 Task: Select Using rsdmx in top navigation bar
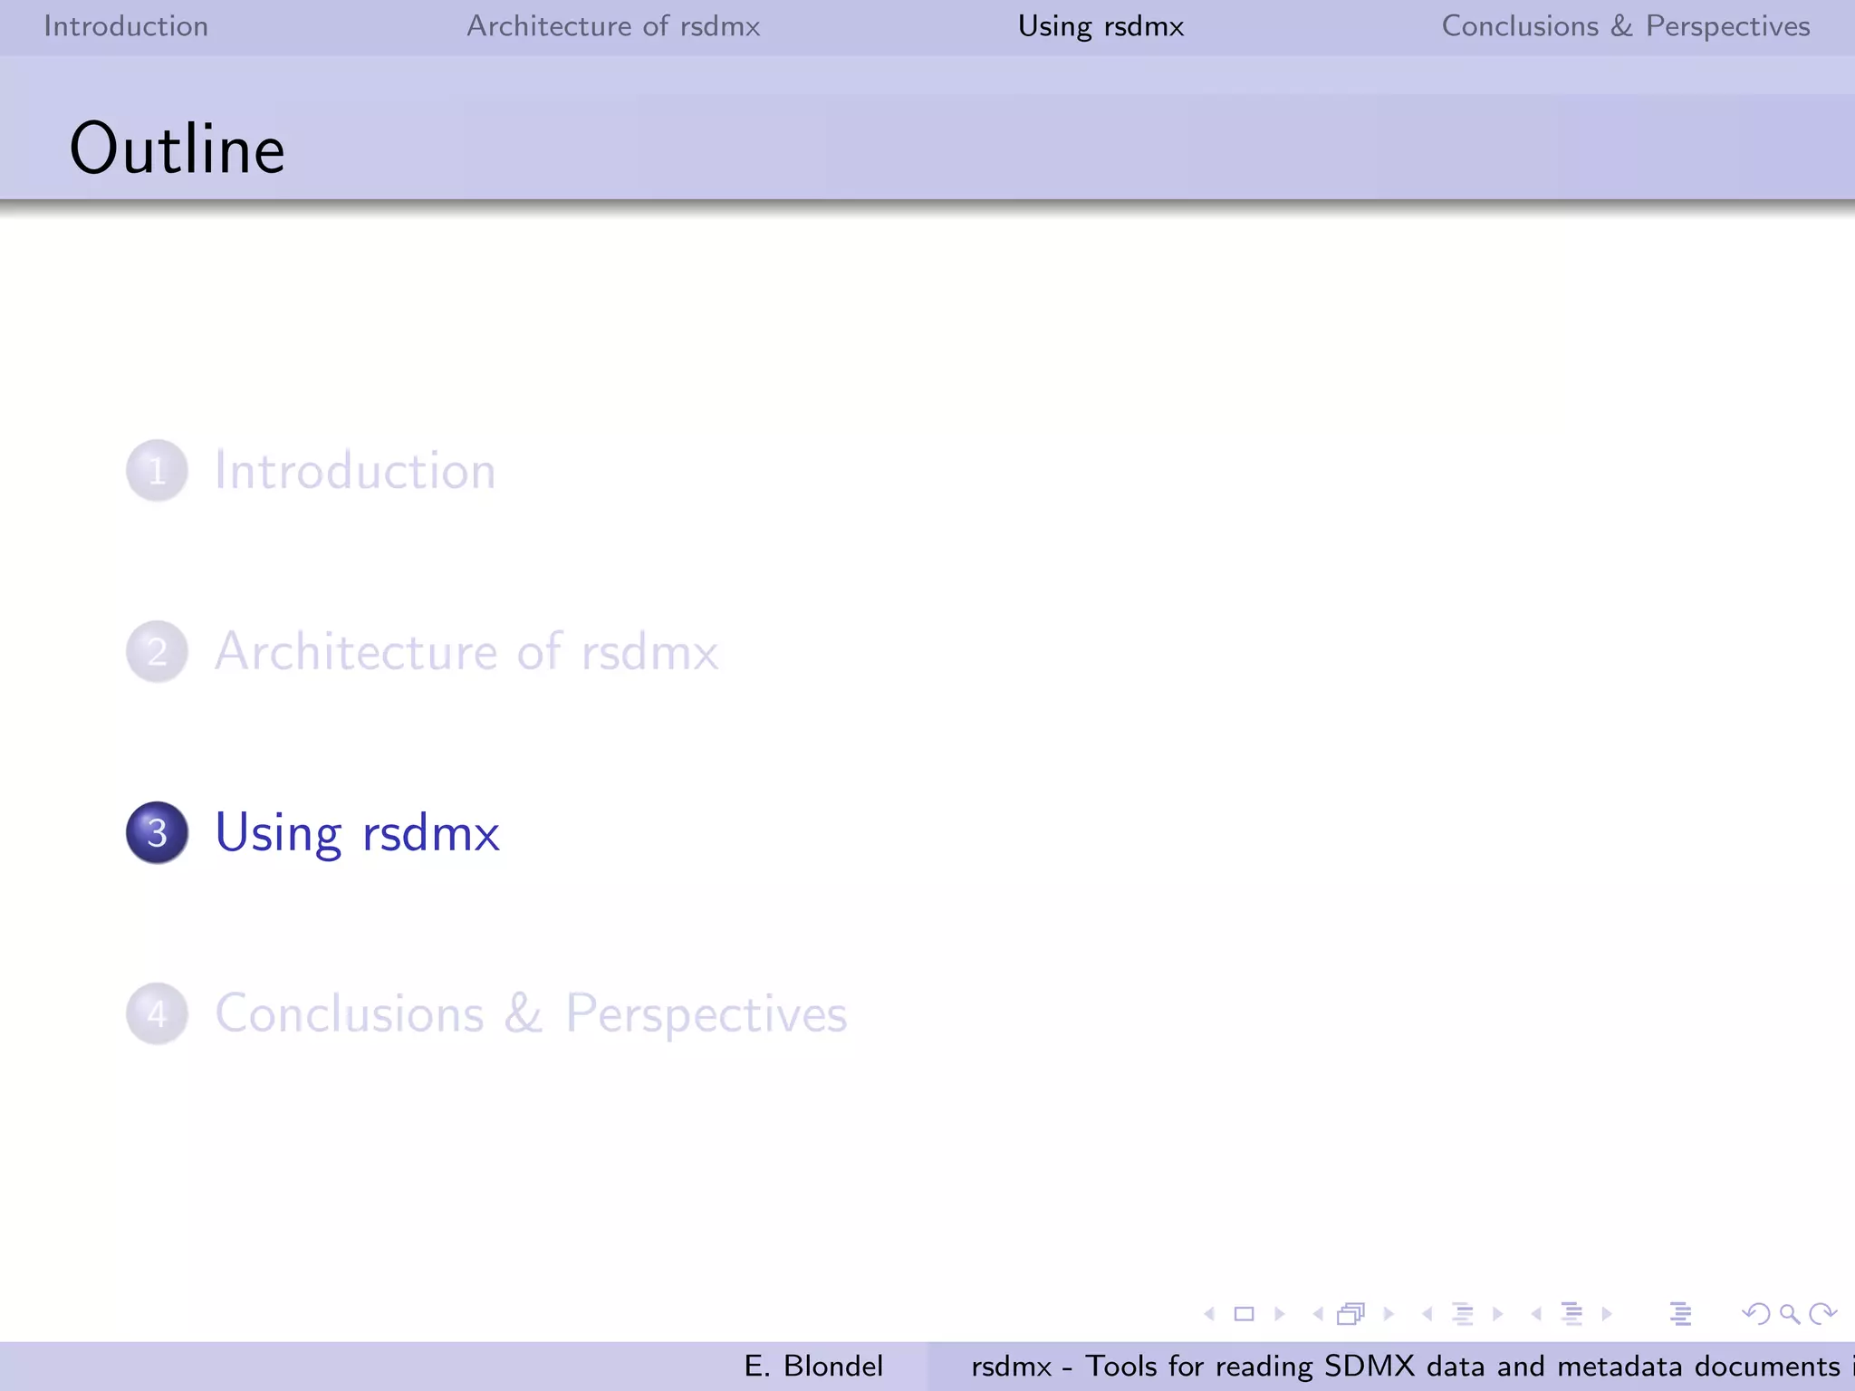(x=1101, y=26)
